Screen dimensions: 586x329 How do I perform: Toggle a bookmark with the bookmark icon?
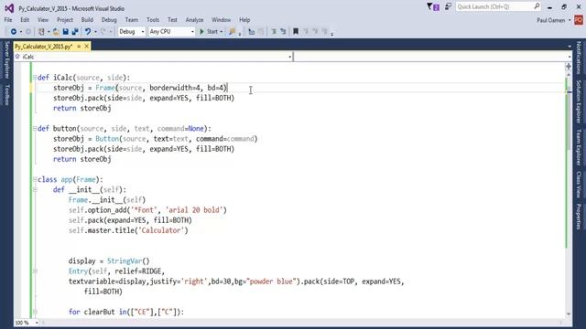[296, 32]
